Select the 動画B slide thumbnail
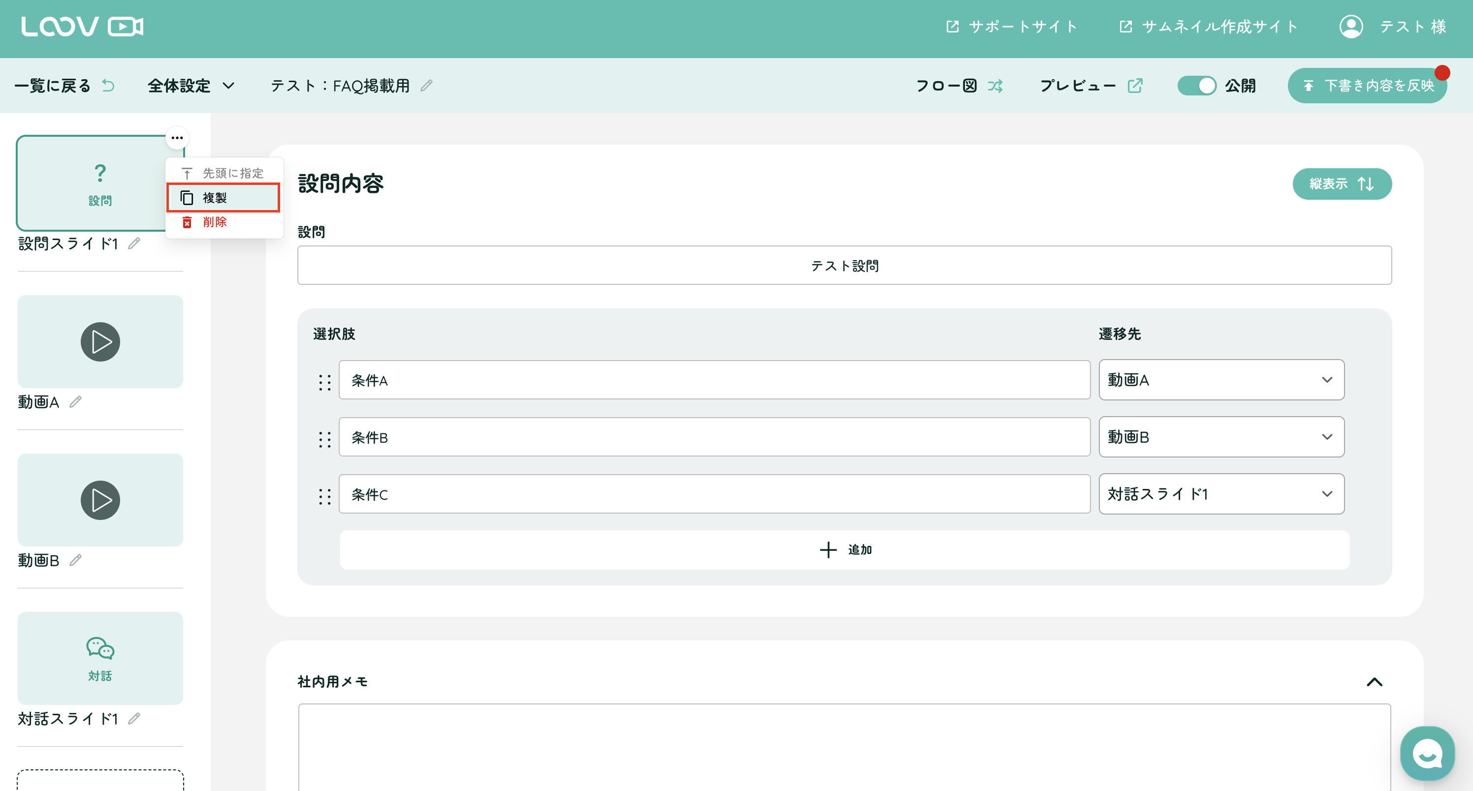The height and width of the screenshot is (791, 1473). (x=100, y=500)
